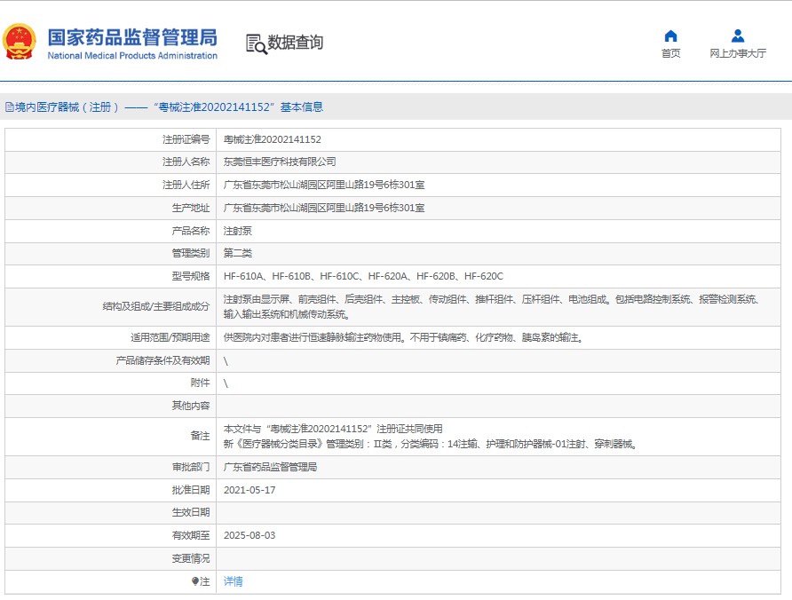The width and height of the screenshot is (792, 600).
Task: Click the 批准日期 row label
Action: click(190, 490)
